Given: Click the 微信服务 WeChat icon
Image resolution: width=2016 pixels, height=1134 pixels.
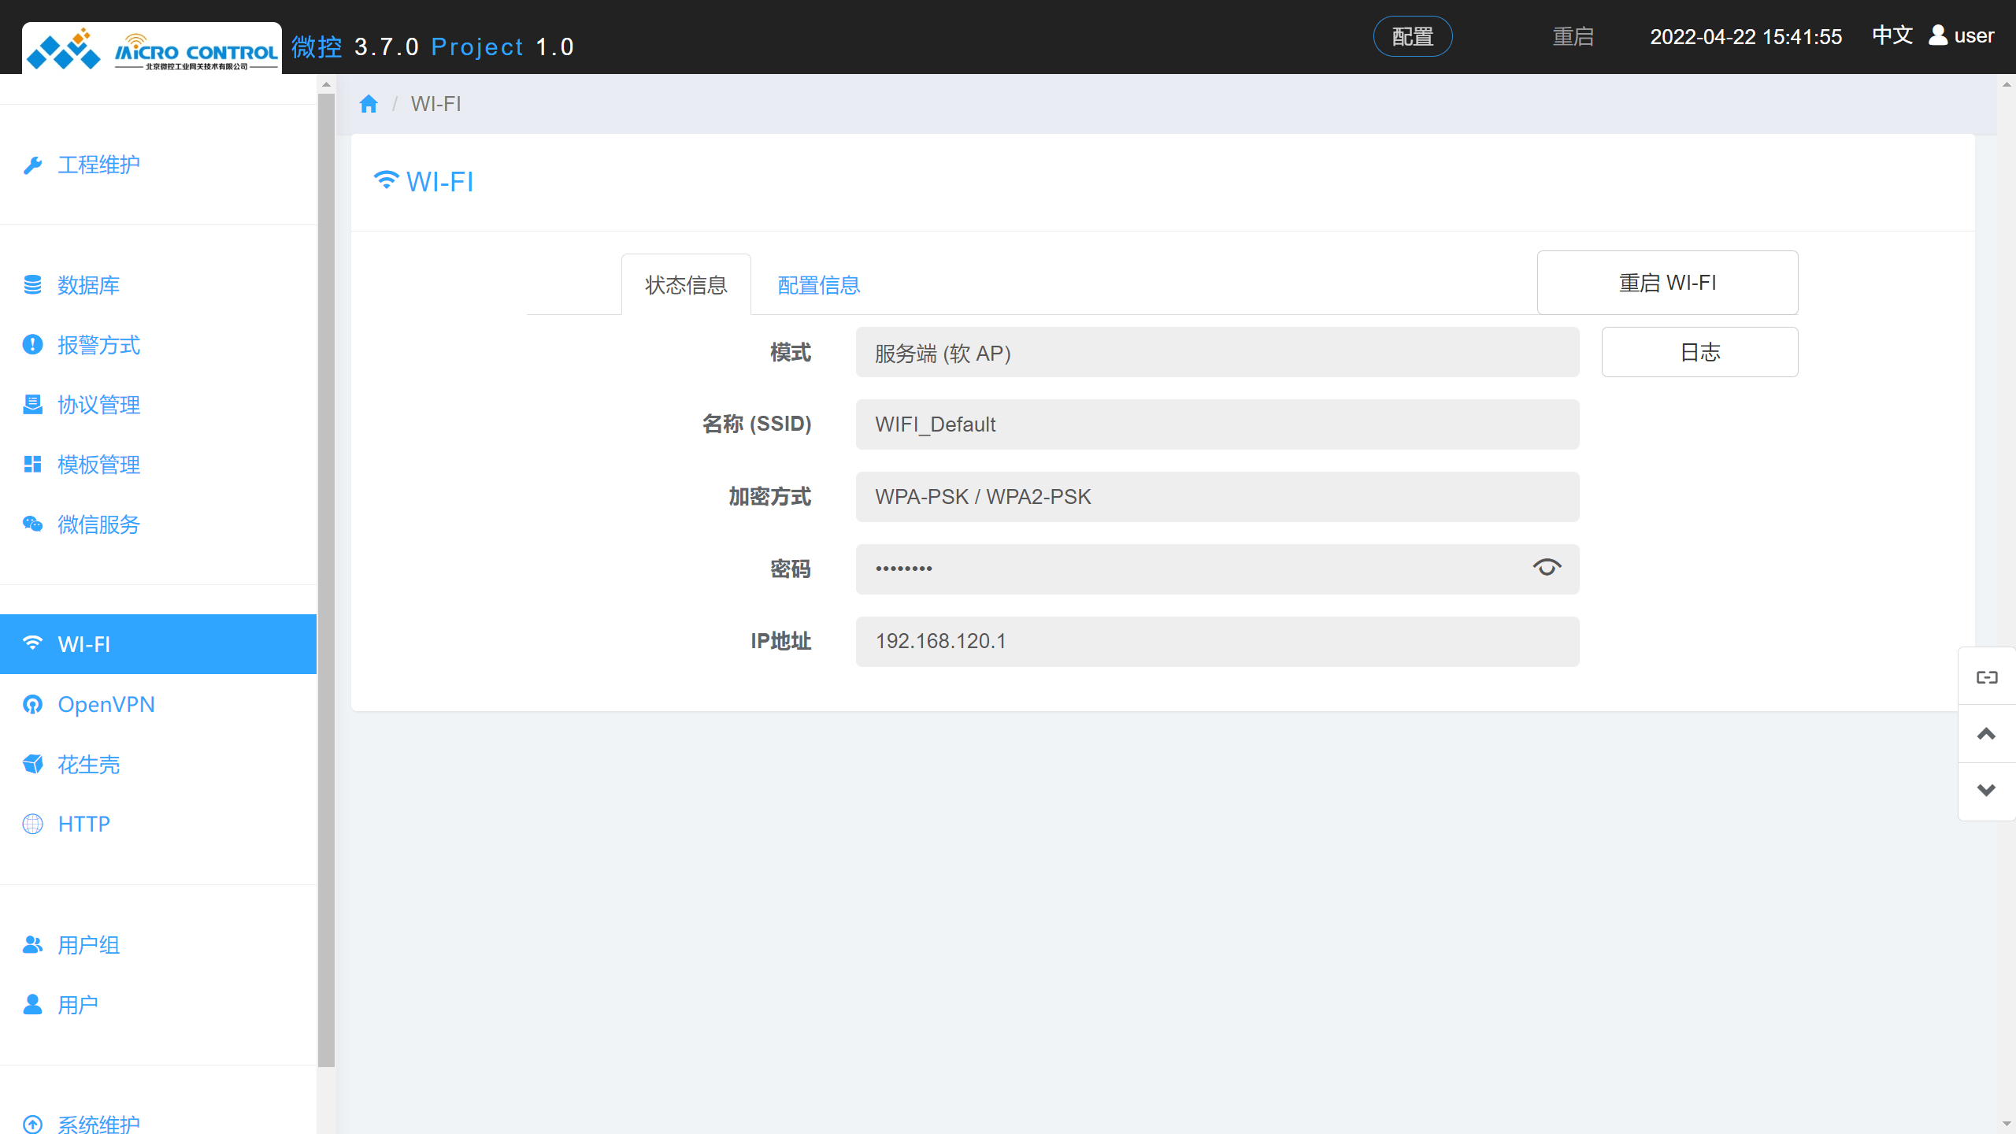Looking at the screenshot, I should tap(32, 524).
